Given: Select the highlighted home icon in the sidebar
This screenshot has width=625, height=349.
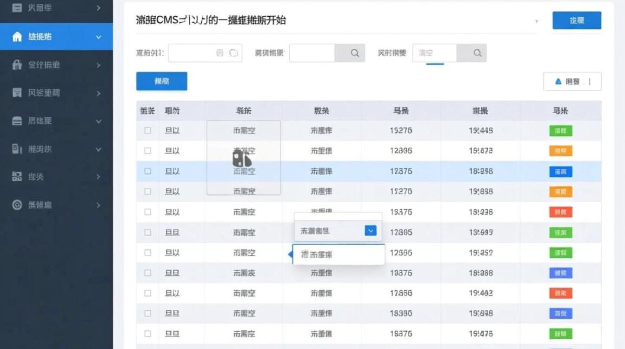Looking at the screenshot, I should click(x=17, y=36).
